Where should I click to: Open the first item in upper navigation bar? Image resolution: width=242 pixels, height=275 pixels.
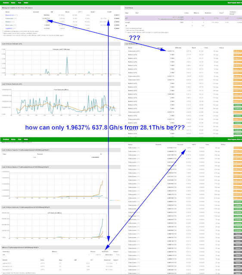point(6,3)
